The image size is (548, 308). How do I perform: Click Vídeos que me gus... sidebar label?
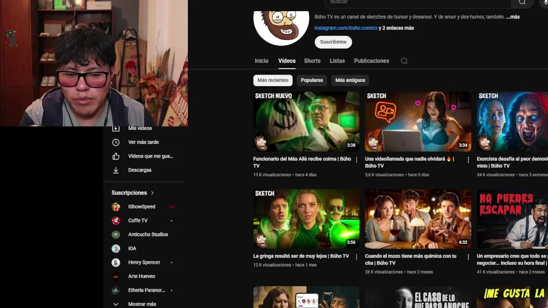point(151,156)
